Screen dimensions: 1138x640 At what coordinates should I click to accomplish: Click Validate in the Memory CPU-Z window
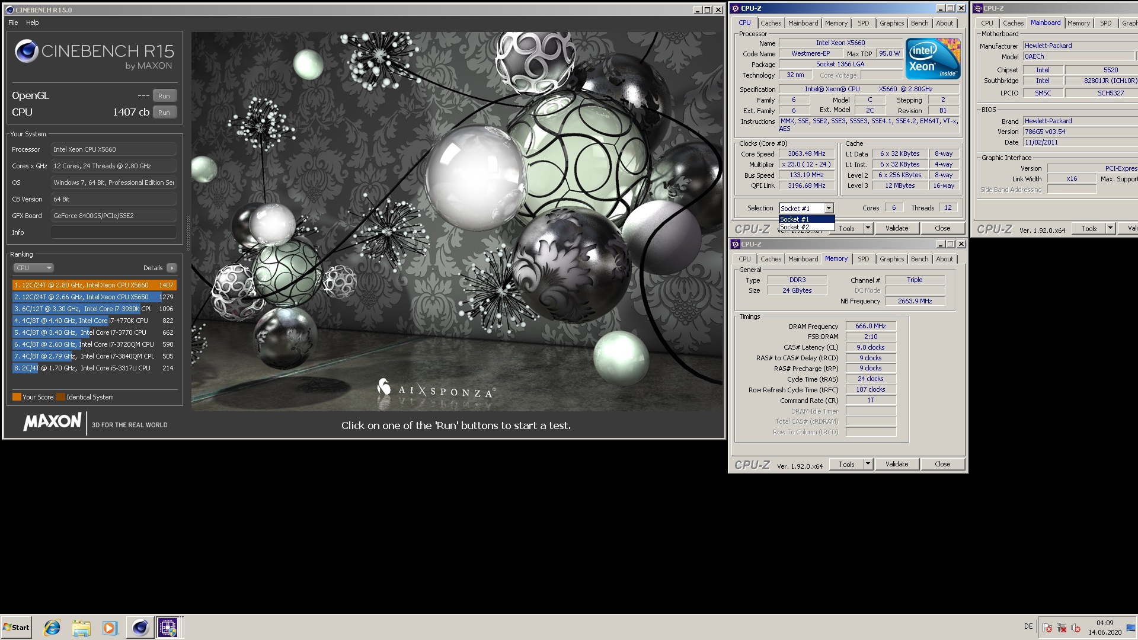tap(897, 464)
